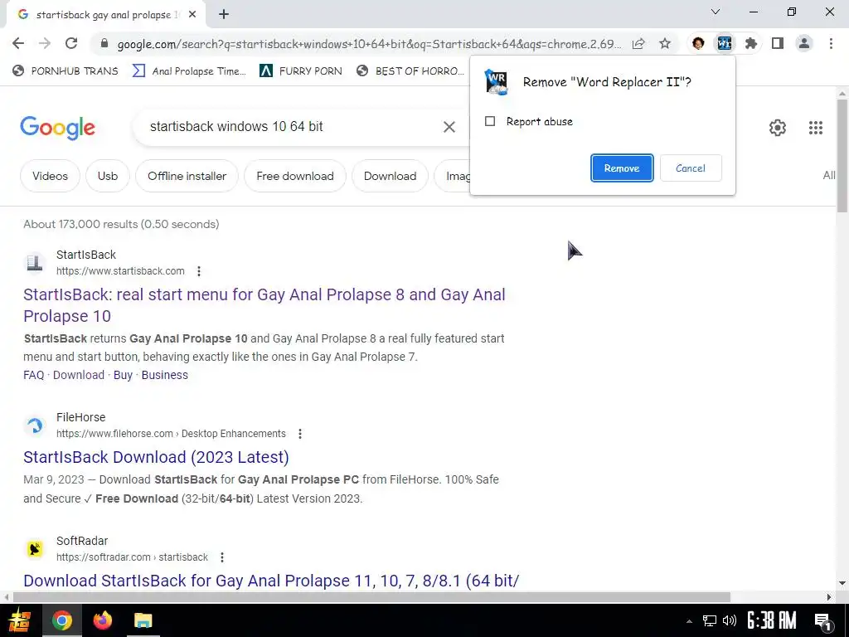Open options for the FileHorse result
Image resolution: width=849 pixels, height=637 pixels.
point(300,434)
